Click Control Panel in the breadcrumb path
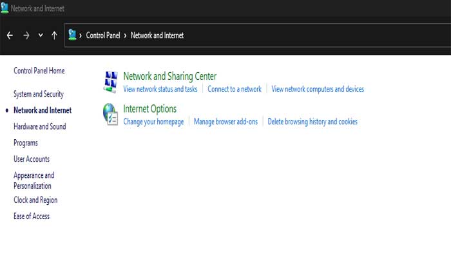This screenshot has width=451, height=277. pos(104,35)
